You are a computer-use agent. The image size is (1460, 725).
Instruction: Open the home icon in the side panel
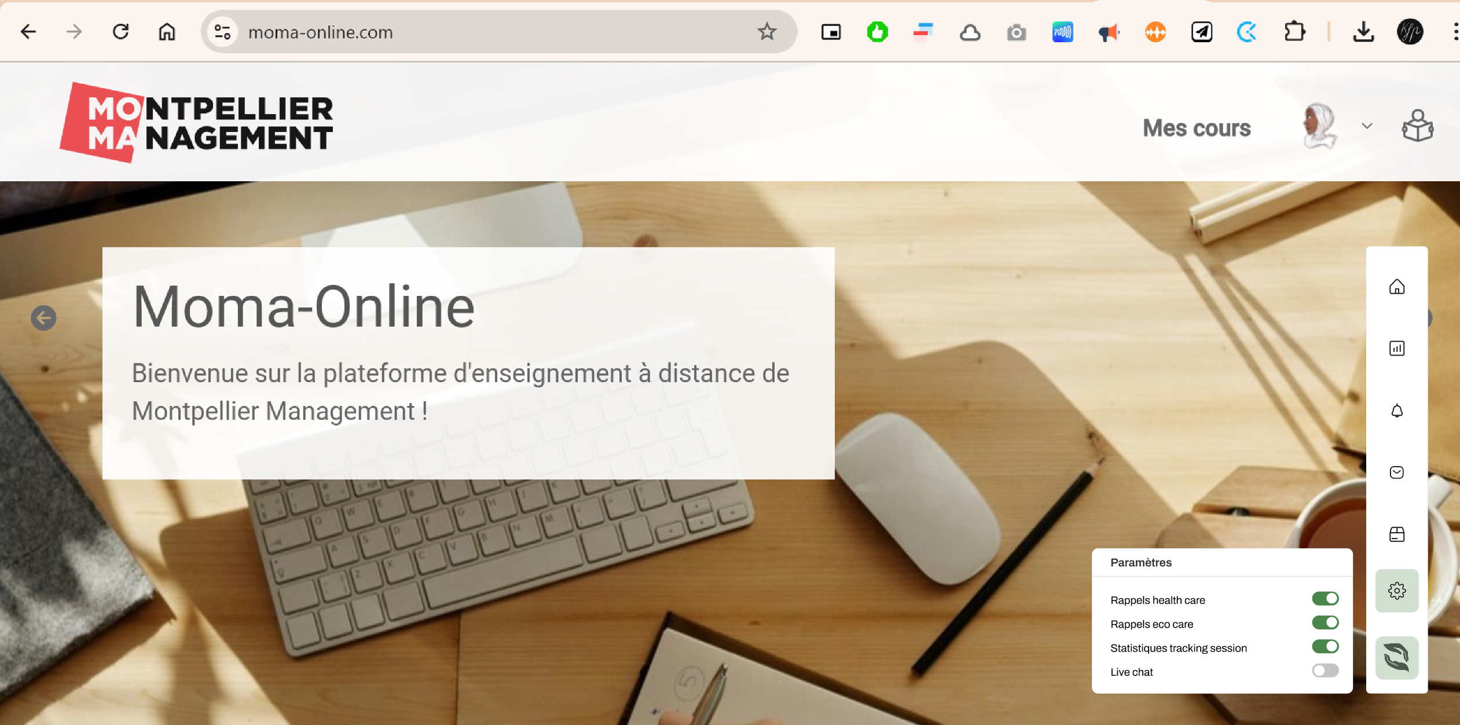click(x=1397, y=287)
